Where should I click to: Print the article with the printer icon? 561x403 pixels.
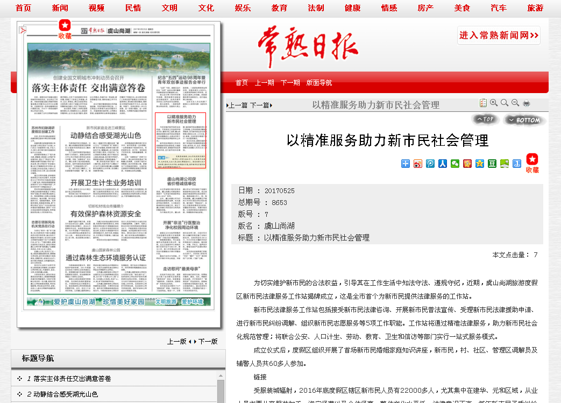tap(526, 103)
